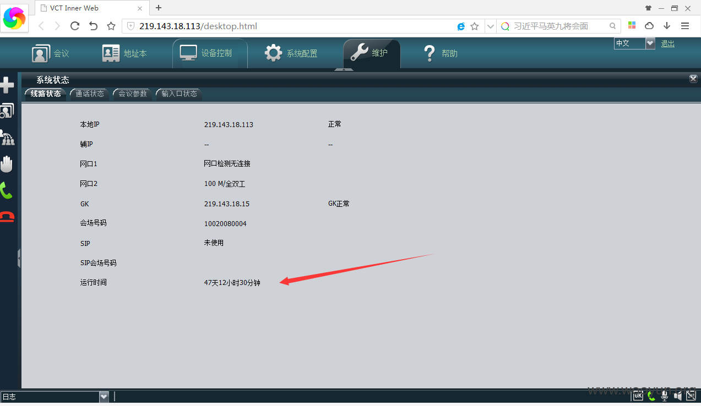Click the browser forward button
Image resolution: width=701 pixels, height=406 pixels.
[x=57, y=26]
